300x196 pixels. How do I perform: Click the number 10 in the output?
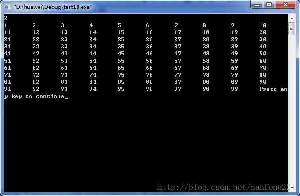[263, 25]
